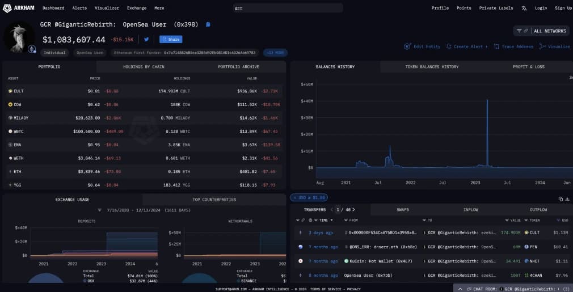Remove the USD ≥ $1.00 filter chip
The width and height of the screenshot is (573, 292).
(x=294, y=197)
